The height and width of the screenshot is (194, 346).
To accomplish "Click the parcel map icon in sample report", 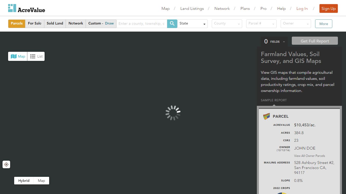I will coord(266,116).
